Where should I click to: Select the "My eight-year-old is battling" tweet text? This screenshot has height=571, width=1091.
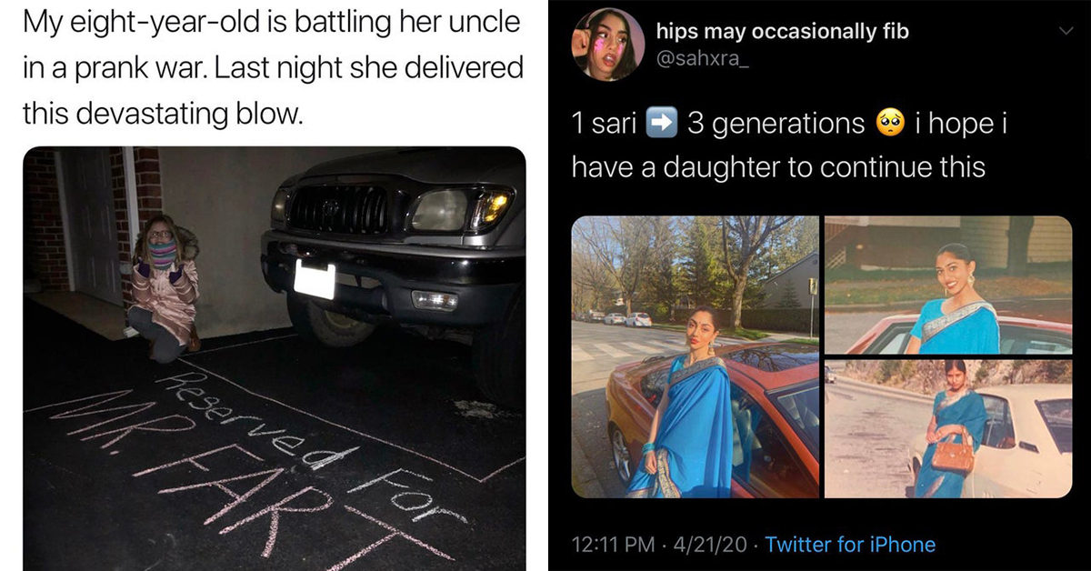pyautogui.click(x=271, y=23)
